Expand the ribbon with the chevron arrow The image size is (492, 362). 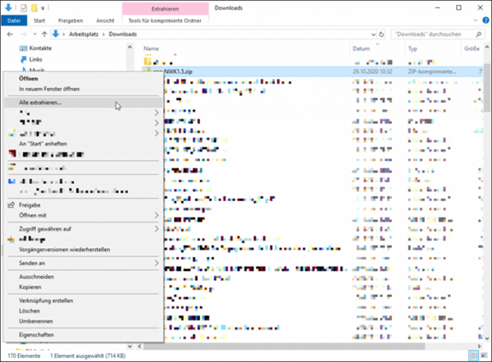click(x=475, y=20)
